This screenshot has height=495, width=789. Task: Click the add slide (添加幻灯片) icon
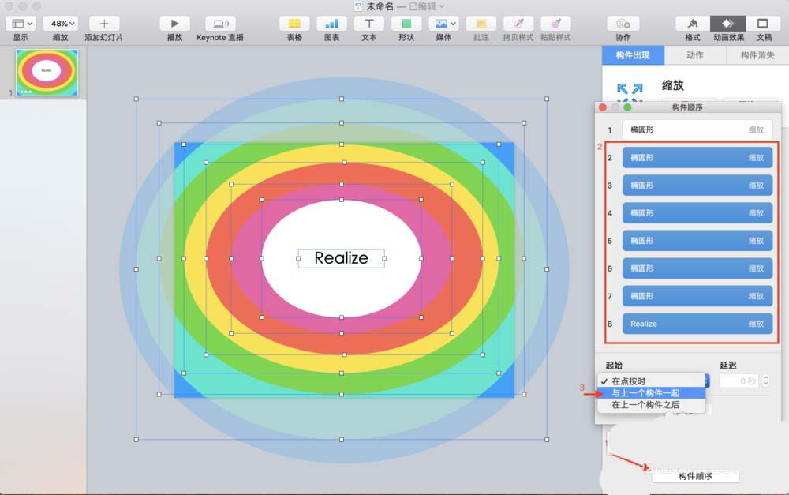[x=104, y=24]
